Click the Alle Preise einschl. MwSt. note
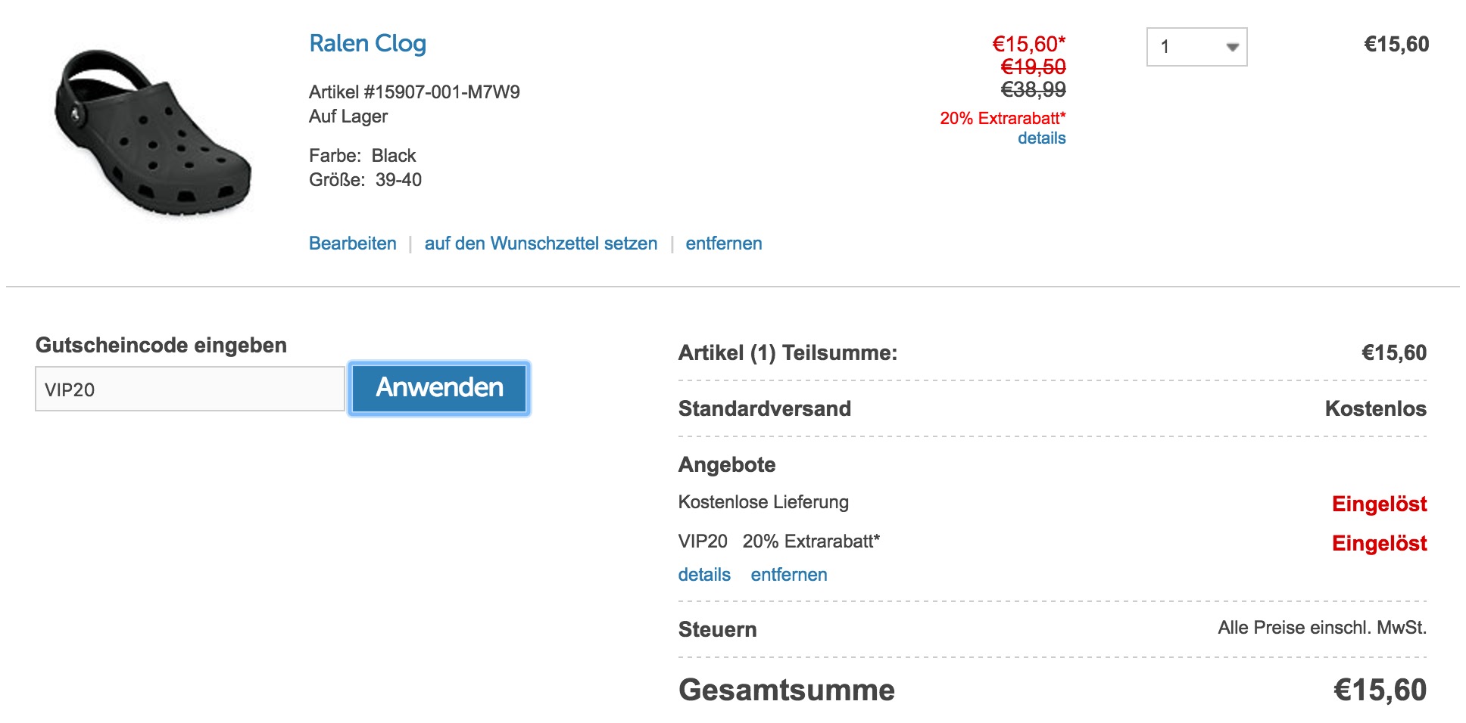Viewport: 1466px width, 723px height. pos(1321,628)
